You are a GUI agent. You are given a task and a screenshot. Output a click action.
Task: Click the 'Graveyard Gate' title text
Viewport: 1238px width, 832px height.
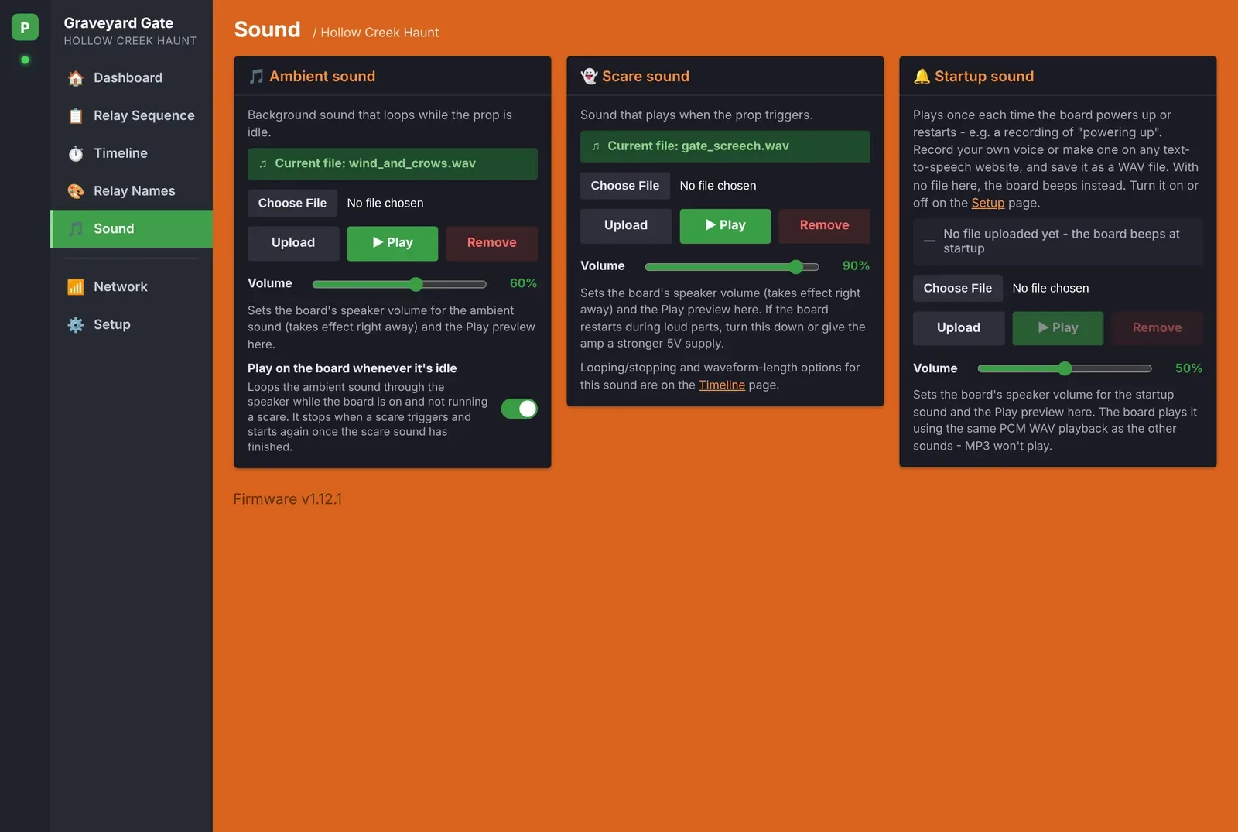pyautogui.click(x=118, y=23)
